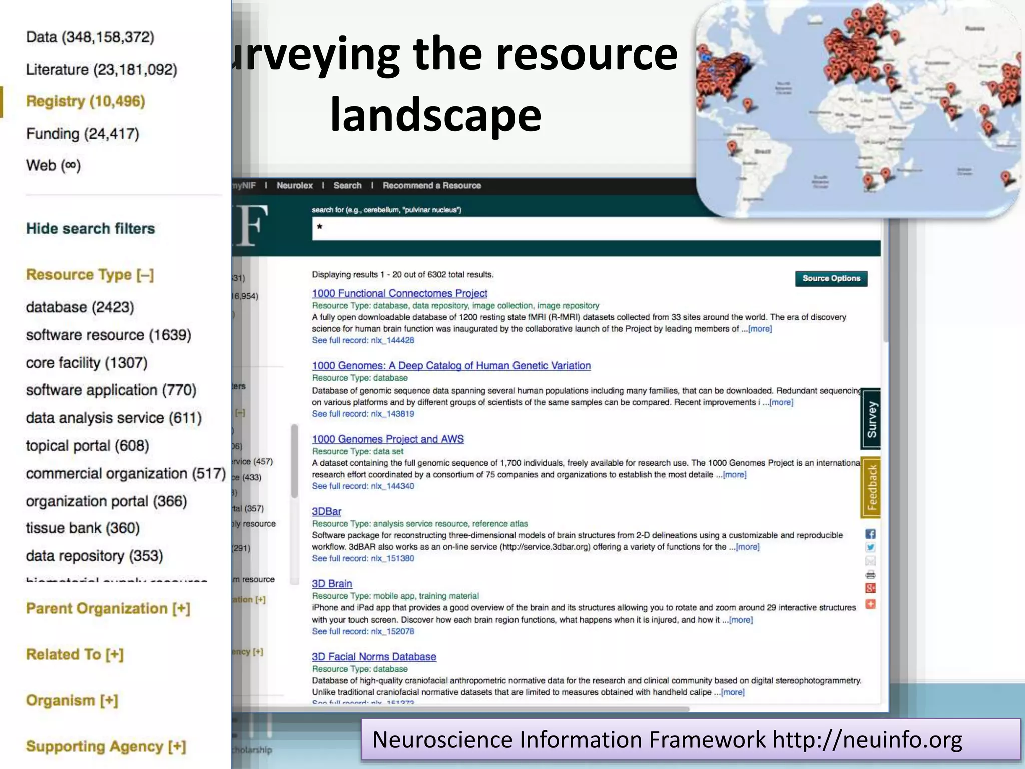
Task: Open 1000 Genomes Project and AWS link
Action: [x=388, y=439]
